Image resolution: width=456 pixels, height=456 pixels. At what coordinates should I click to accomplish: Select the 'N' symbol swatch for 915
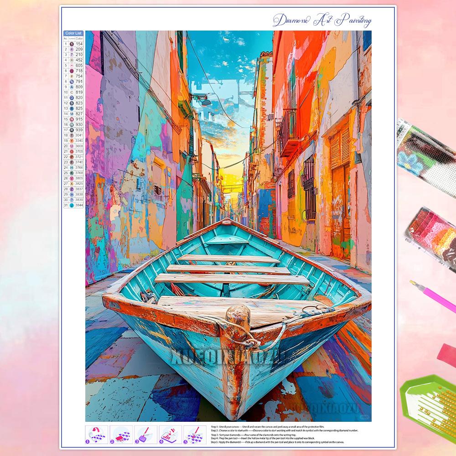[72, 119]
